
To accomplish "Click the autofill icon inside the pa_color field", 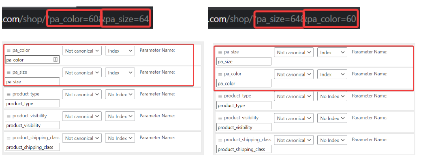I will tap(56, 60).
